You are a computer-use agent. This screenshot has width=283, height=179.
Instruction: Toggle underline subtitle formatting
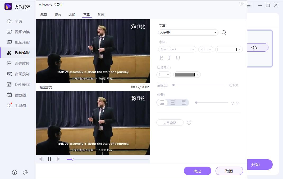tap(178, 58)
